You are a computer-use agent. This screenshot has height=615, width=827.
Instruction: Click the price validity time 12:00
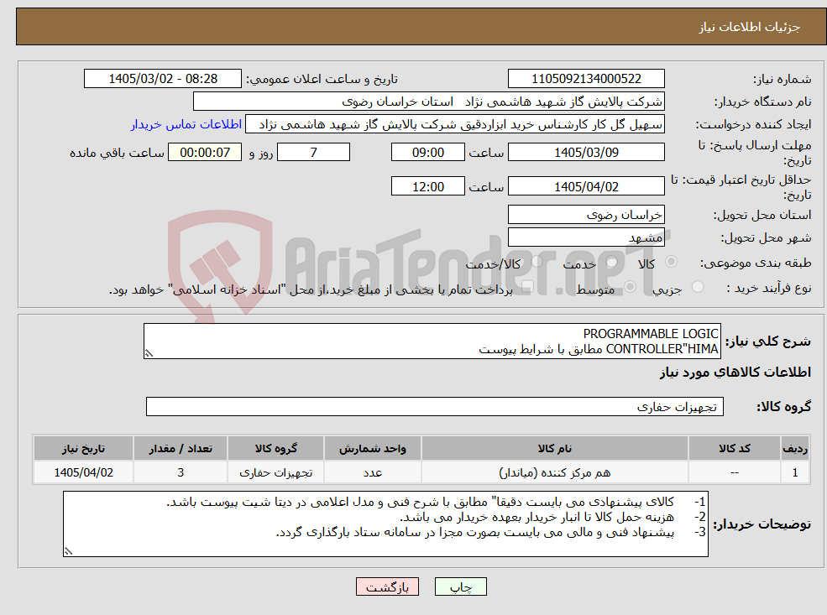click(x=427, y=186)
